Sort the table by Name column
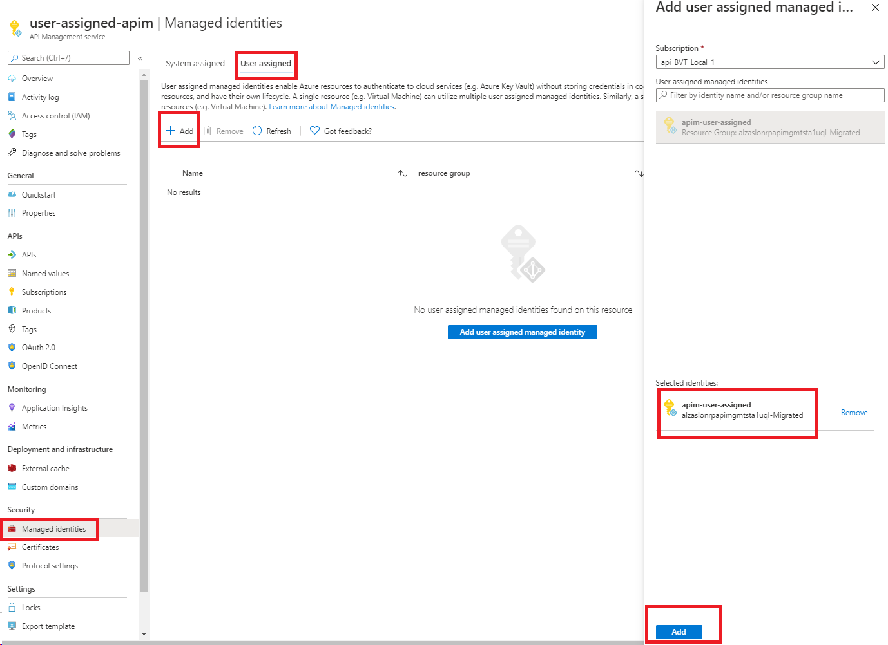888x645 pixels. coord(402,173)
